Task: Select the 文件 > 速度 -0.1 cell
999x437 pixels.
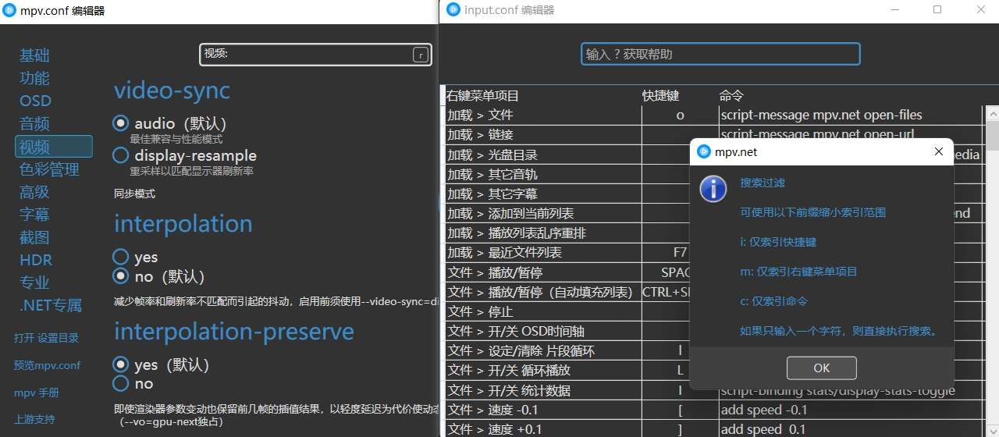Action: [543, 410]
